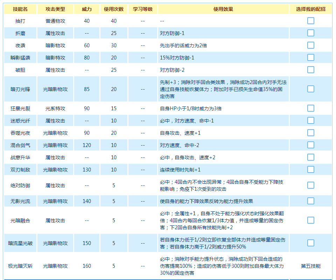
Task: Toggle the 迷惑光纤 checkbox
Action: [x=310, y=120]
